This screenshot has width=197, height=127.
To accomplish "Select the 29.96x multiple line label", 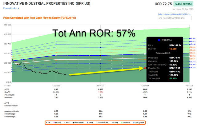I will (x=193, y=56).
